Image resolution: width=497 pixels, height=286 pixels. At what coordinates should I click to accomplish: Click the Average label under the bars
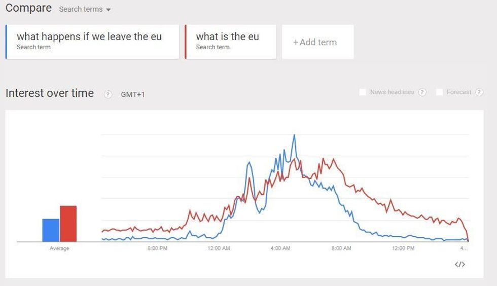(x=59, y=248)
